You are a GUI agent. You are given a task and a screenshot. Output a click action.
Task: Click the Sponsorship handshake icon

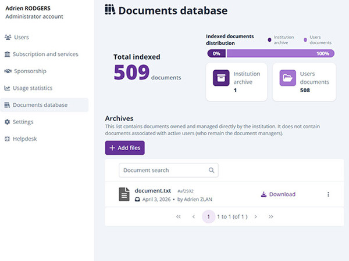(x=8, y=71)
